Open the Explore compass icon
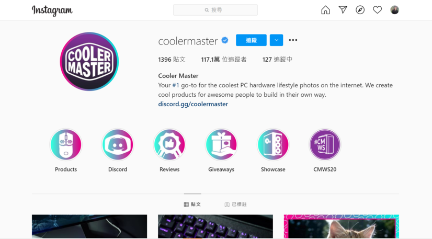 coord(360,10)
